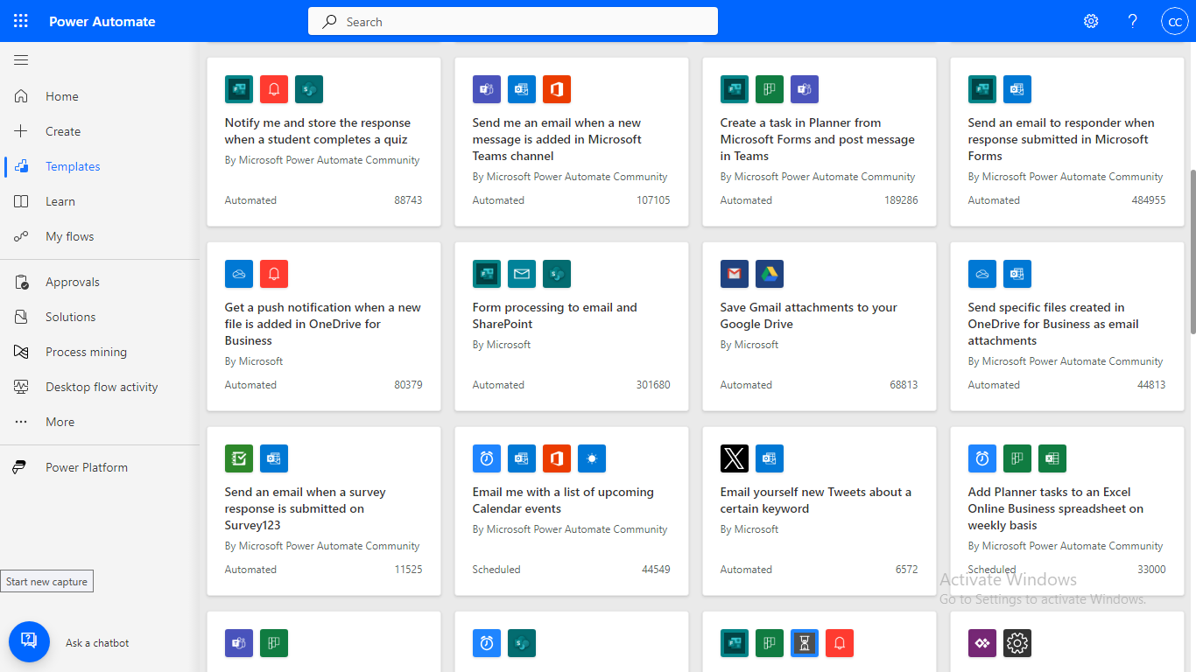Click the X (Twitter) icon on Tweets card
The width and height of the screenshot is (1196, 672).
tap(735, 458)
